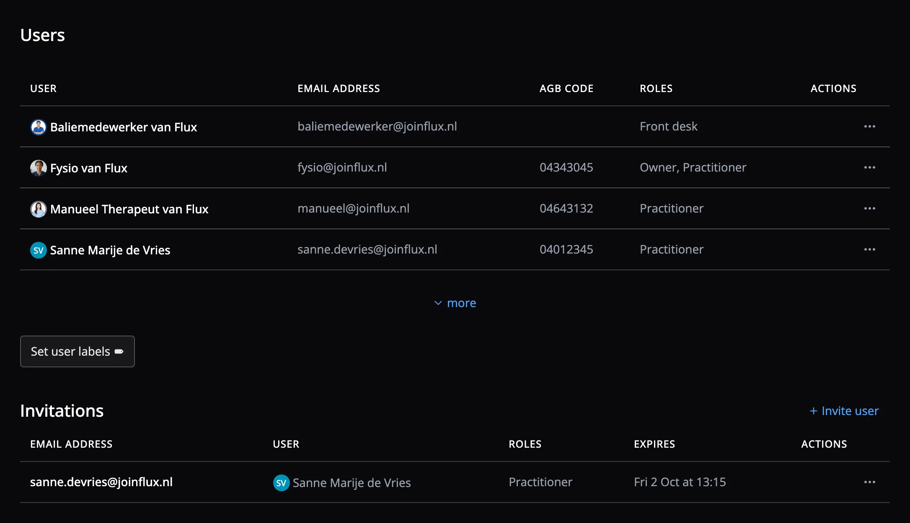910x523 pixels.
Task: Click the Users section heading
Action: pyautogui.click(x=43, y=35)
